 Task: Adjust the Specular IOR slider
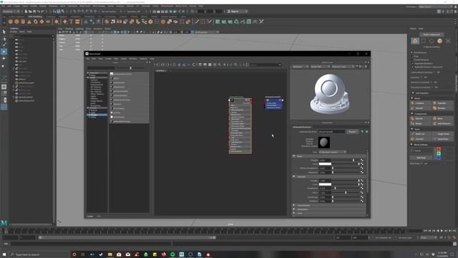pos(346,193)
